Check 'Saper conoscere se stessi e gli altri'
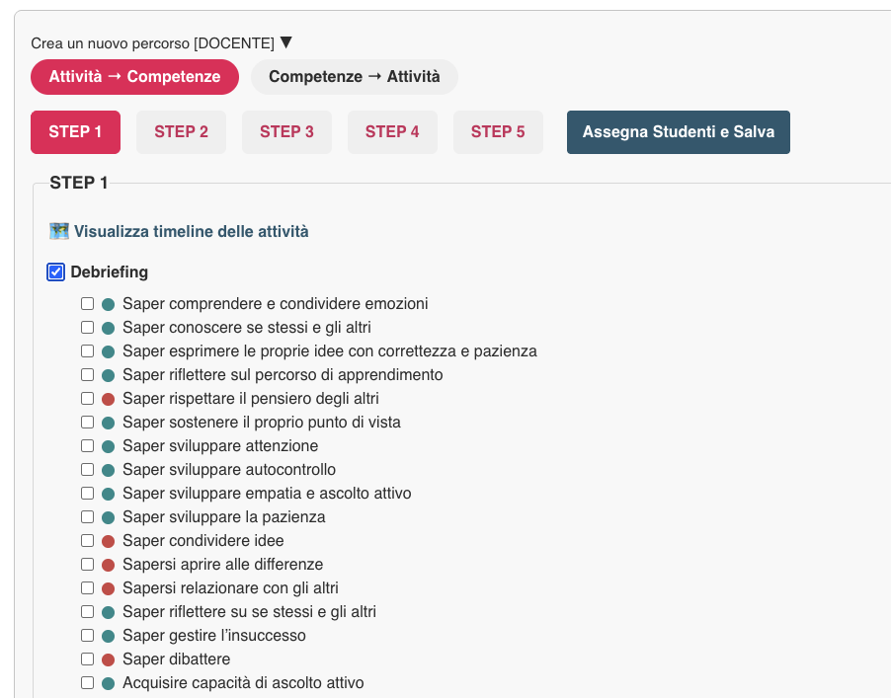The height and width of the screenshot is (698, 891). (x=88, y=328)
